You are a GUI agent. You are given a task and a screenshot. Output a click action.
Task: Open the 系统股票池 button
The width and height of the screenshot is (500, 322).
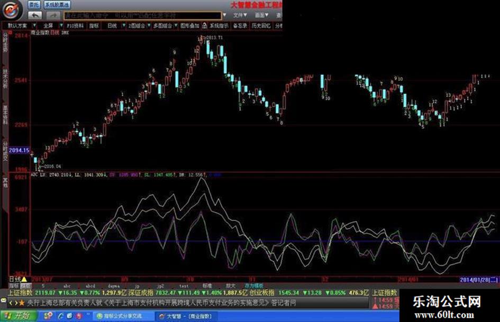(x=57, y=4)
